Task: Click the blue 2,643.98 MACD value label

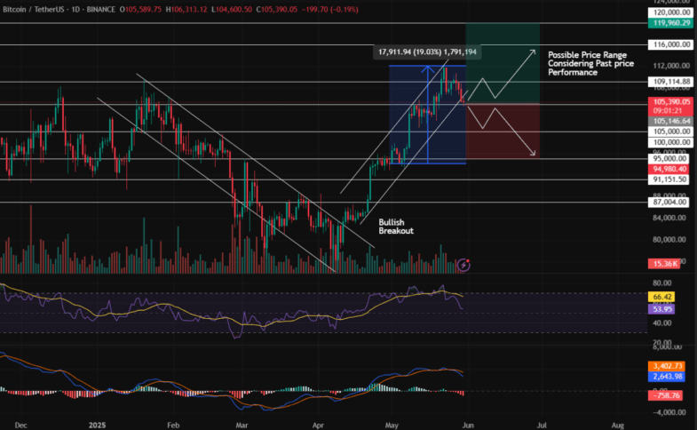Action: (x=667, y=377)
